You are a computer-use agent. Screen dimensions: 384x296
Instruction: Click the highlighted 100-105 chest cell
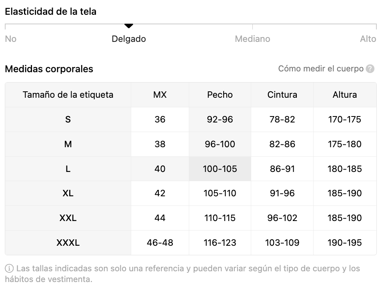220,169
